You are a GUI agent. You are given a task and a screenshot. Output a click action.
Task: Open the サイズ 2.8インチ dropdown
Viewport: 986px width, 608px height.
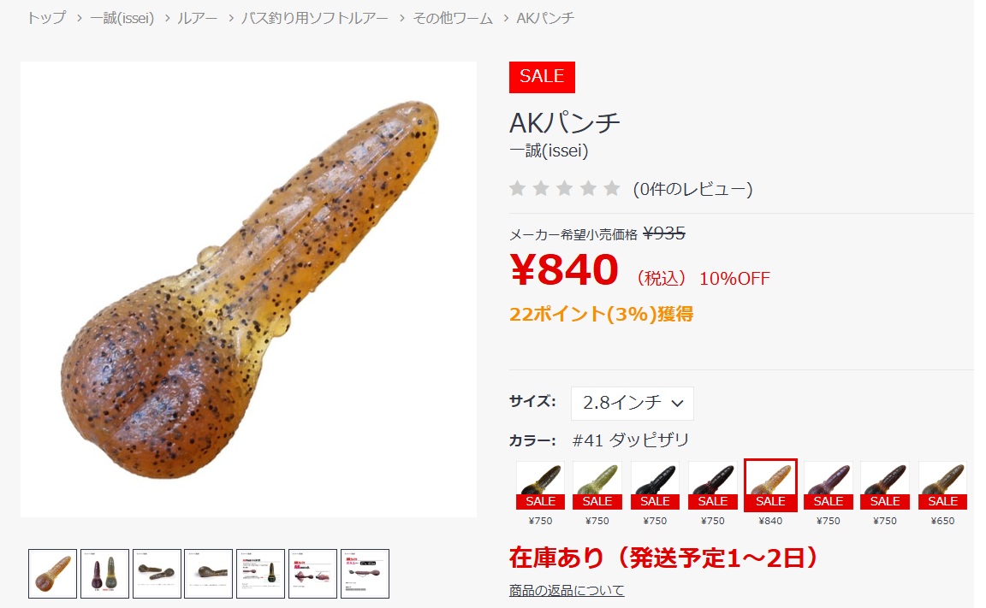click(632, 403)
